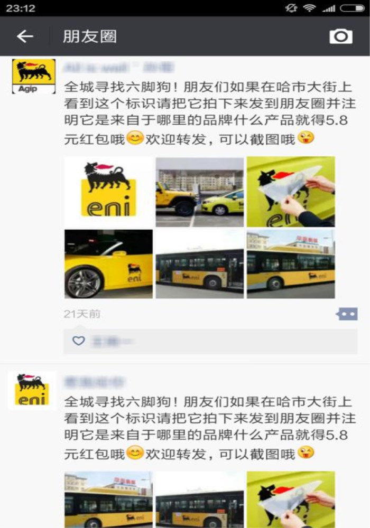370x528 pixels.
Task: Open first bus photo in second post
Action: coord(108,499)
